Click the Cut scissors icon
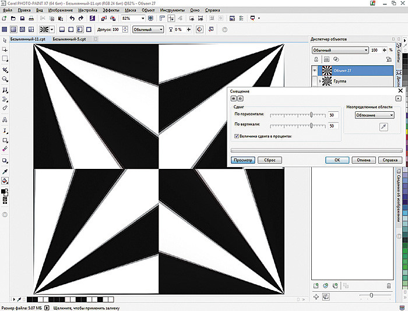This screenshot has height=311, width=408. [x=43, y=18]
